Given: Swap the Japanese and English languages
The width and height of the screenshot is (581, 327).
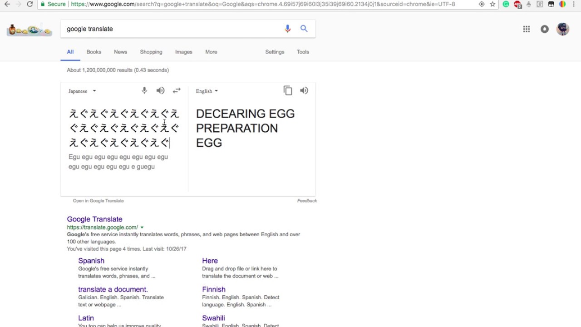Looking at the screenshot, I should coord(177,90).
